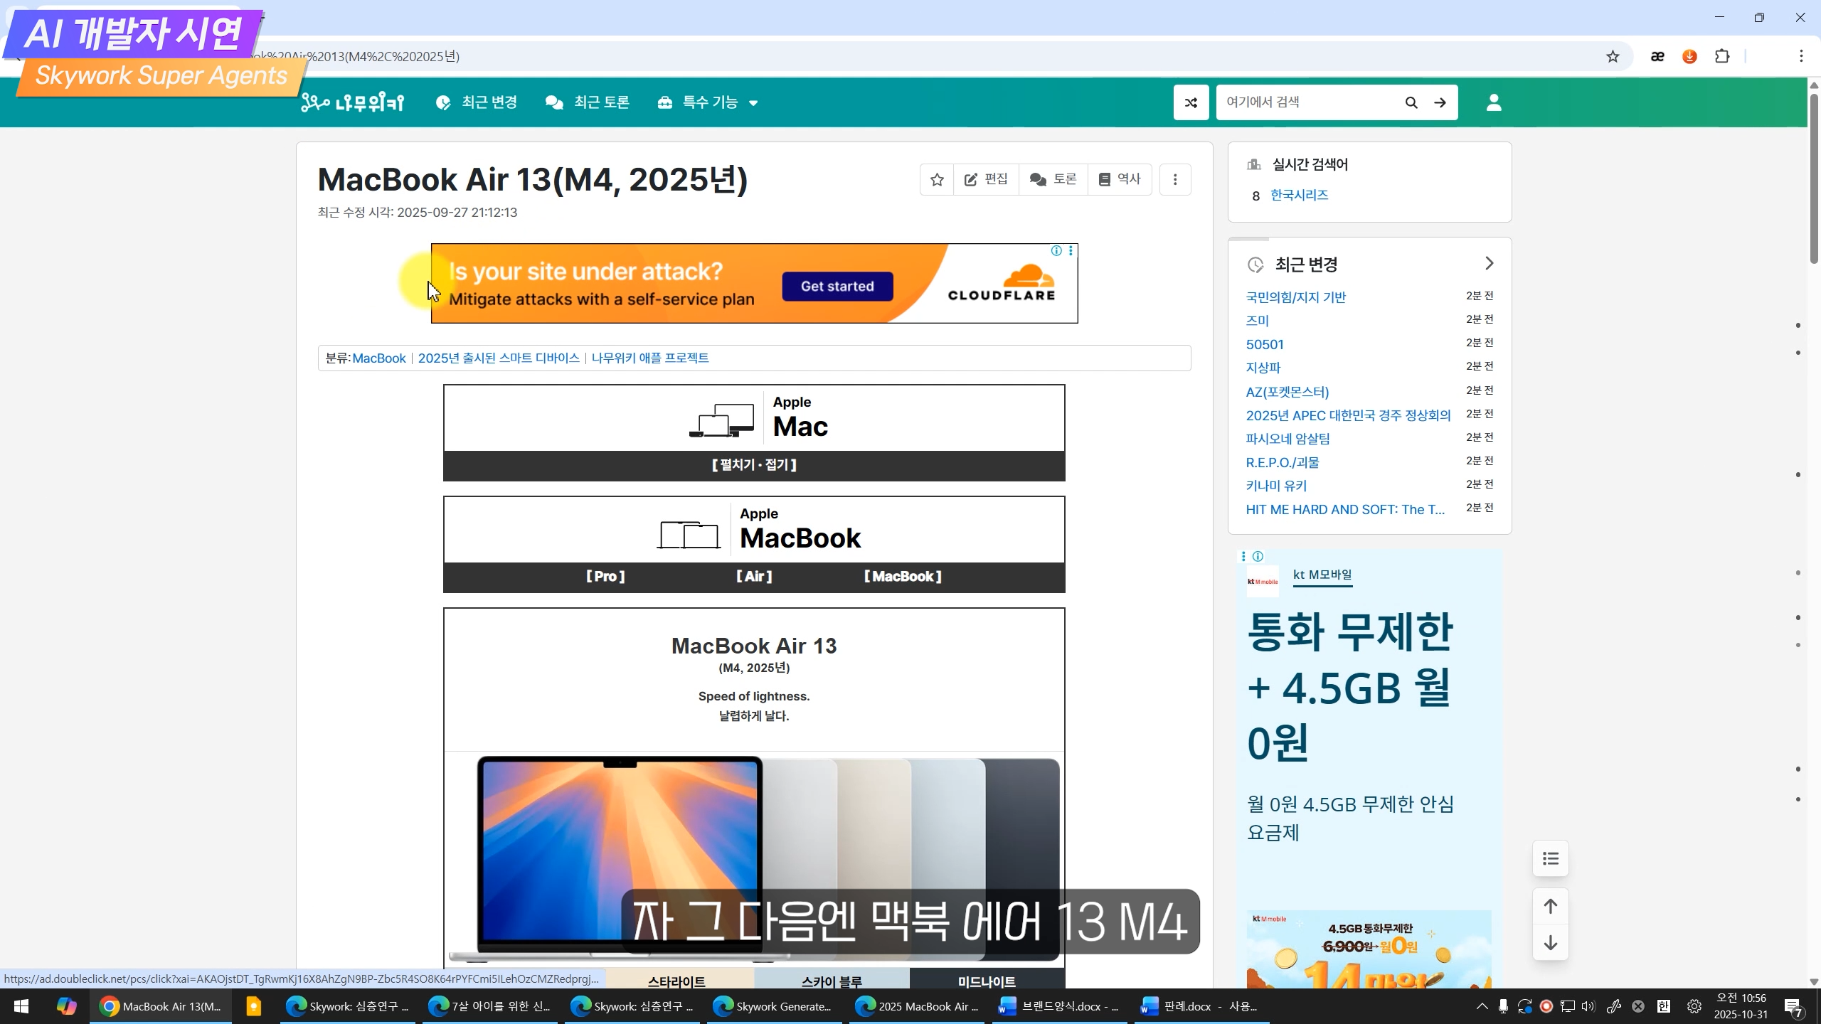Switch to Skywork Generate Edge window
Screen dimensions: 1821x1024
point(774,1006)
